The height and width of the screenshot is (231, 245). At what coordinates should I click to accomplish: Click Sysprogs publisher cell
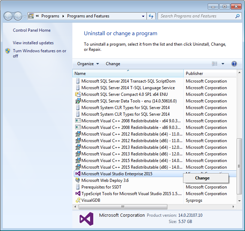194,200
